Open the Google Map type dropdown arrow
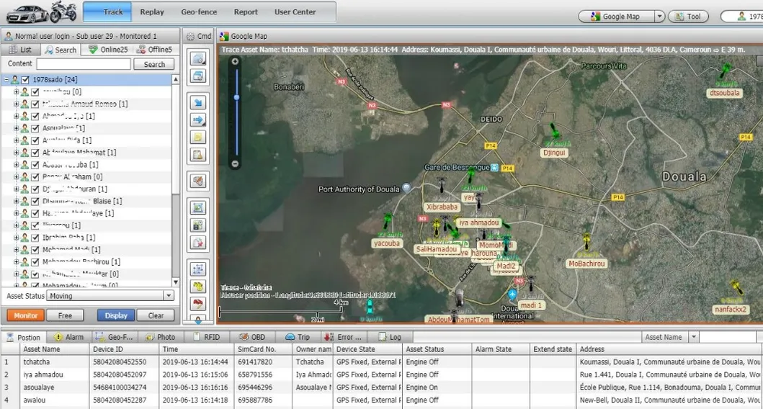This screenshot has height=409, width=763. click(659, 16)
